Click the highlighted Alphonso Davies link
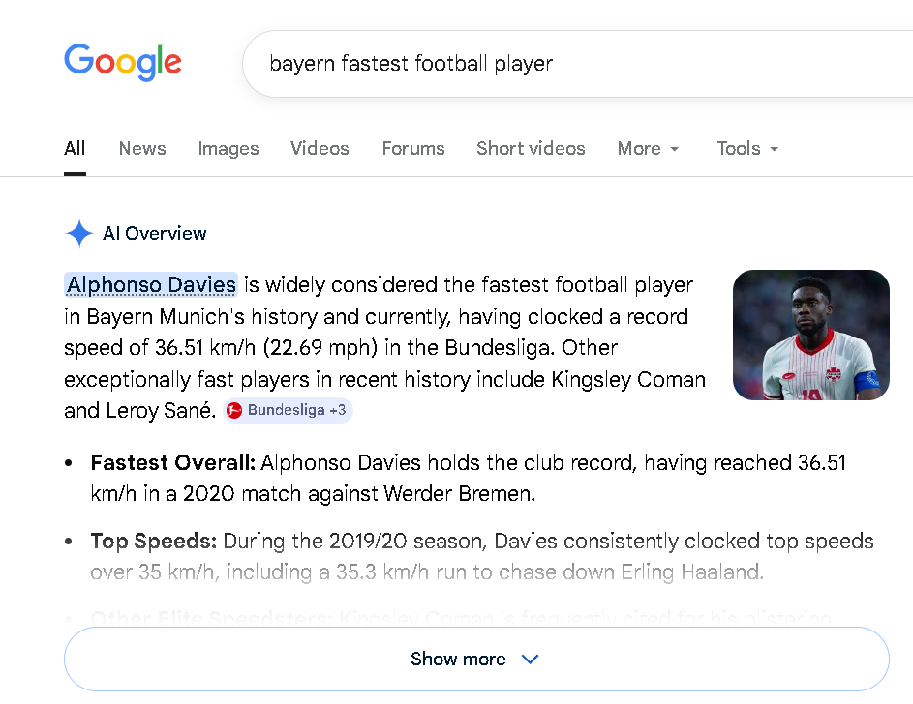This screenshot has height=704, width=913. click(x=151, y=284)
